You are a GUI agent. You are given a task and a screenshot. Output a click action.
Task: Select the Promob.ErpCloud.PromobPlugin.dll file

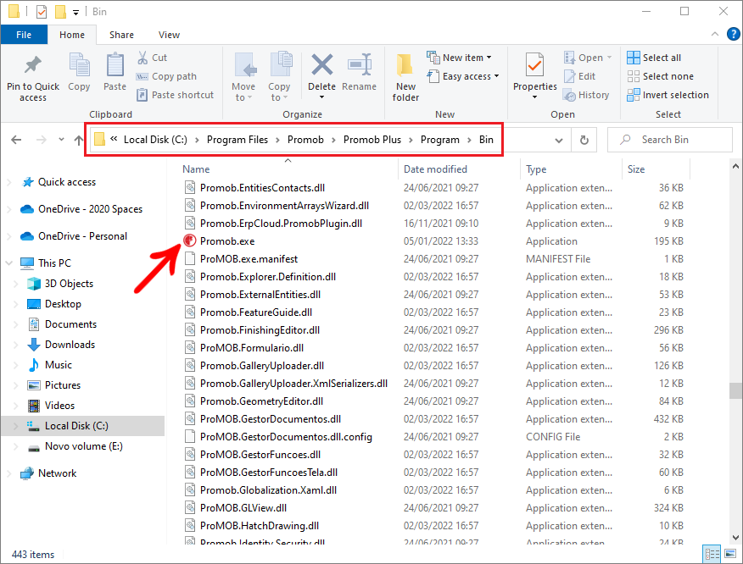281,224
